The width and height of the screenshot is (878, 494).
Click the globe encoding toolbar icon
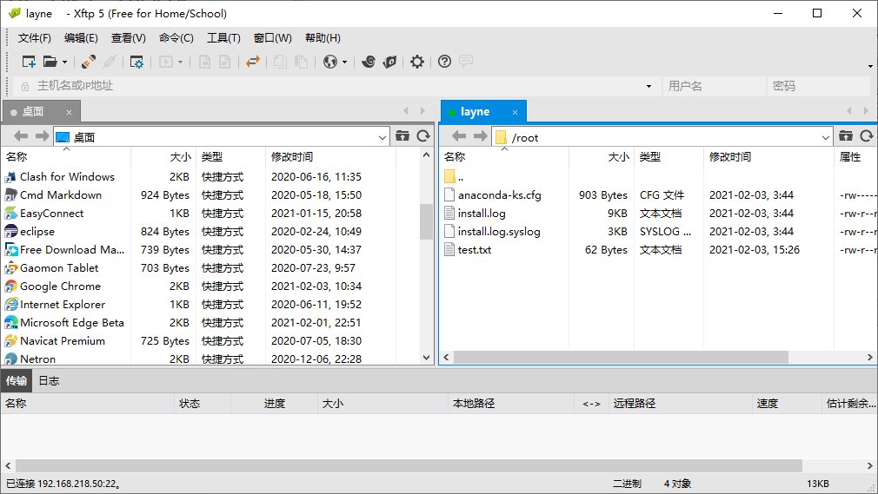pyautogui.click(x=329, y=62)
